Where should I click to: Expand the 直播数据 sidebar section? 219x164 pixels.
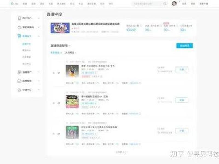point(39,81)
